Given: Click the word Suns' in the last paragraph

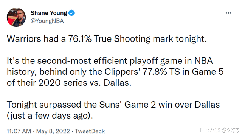Looking at the screenshot, I should (110, 105).
